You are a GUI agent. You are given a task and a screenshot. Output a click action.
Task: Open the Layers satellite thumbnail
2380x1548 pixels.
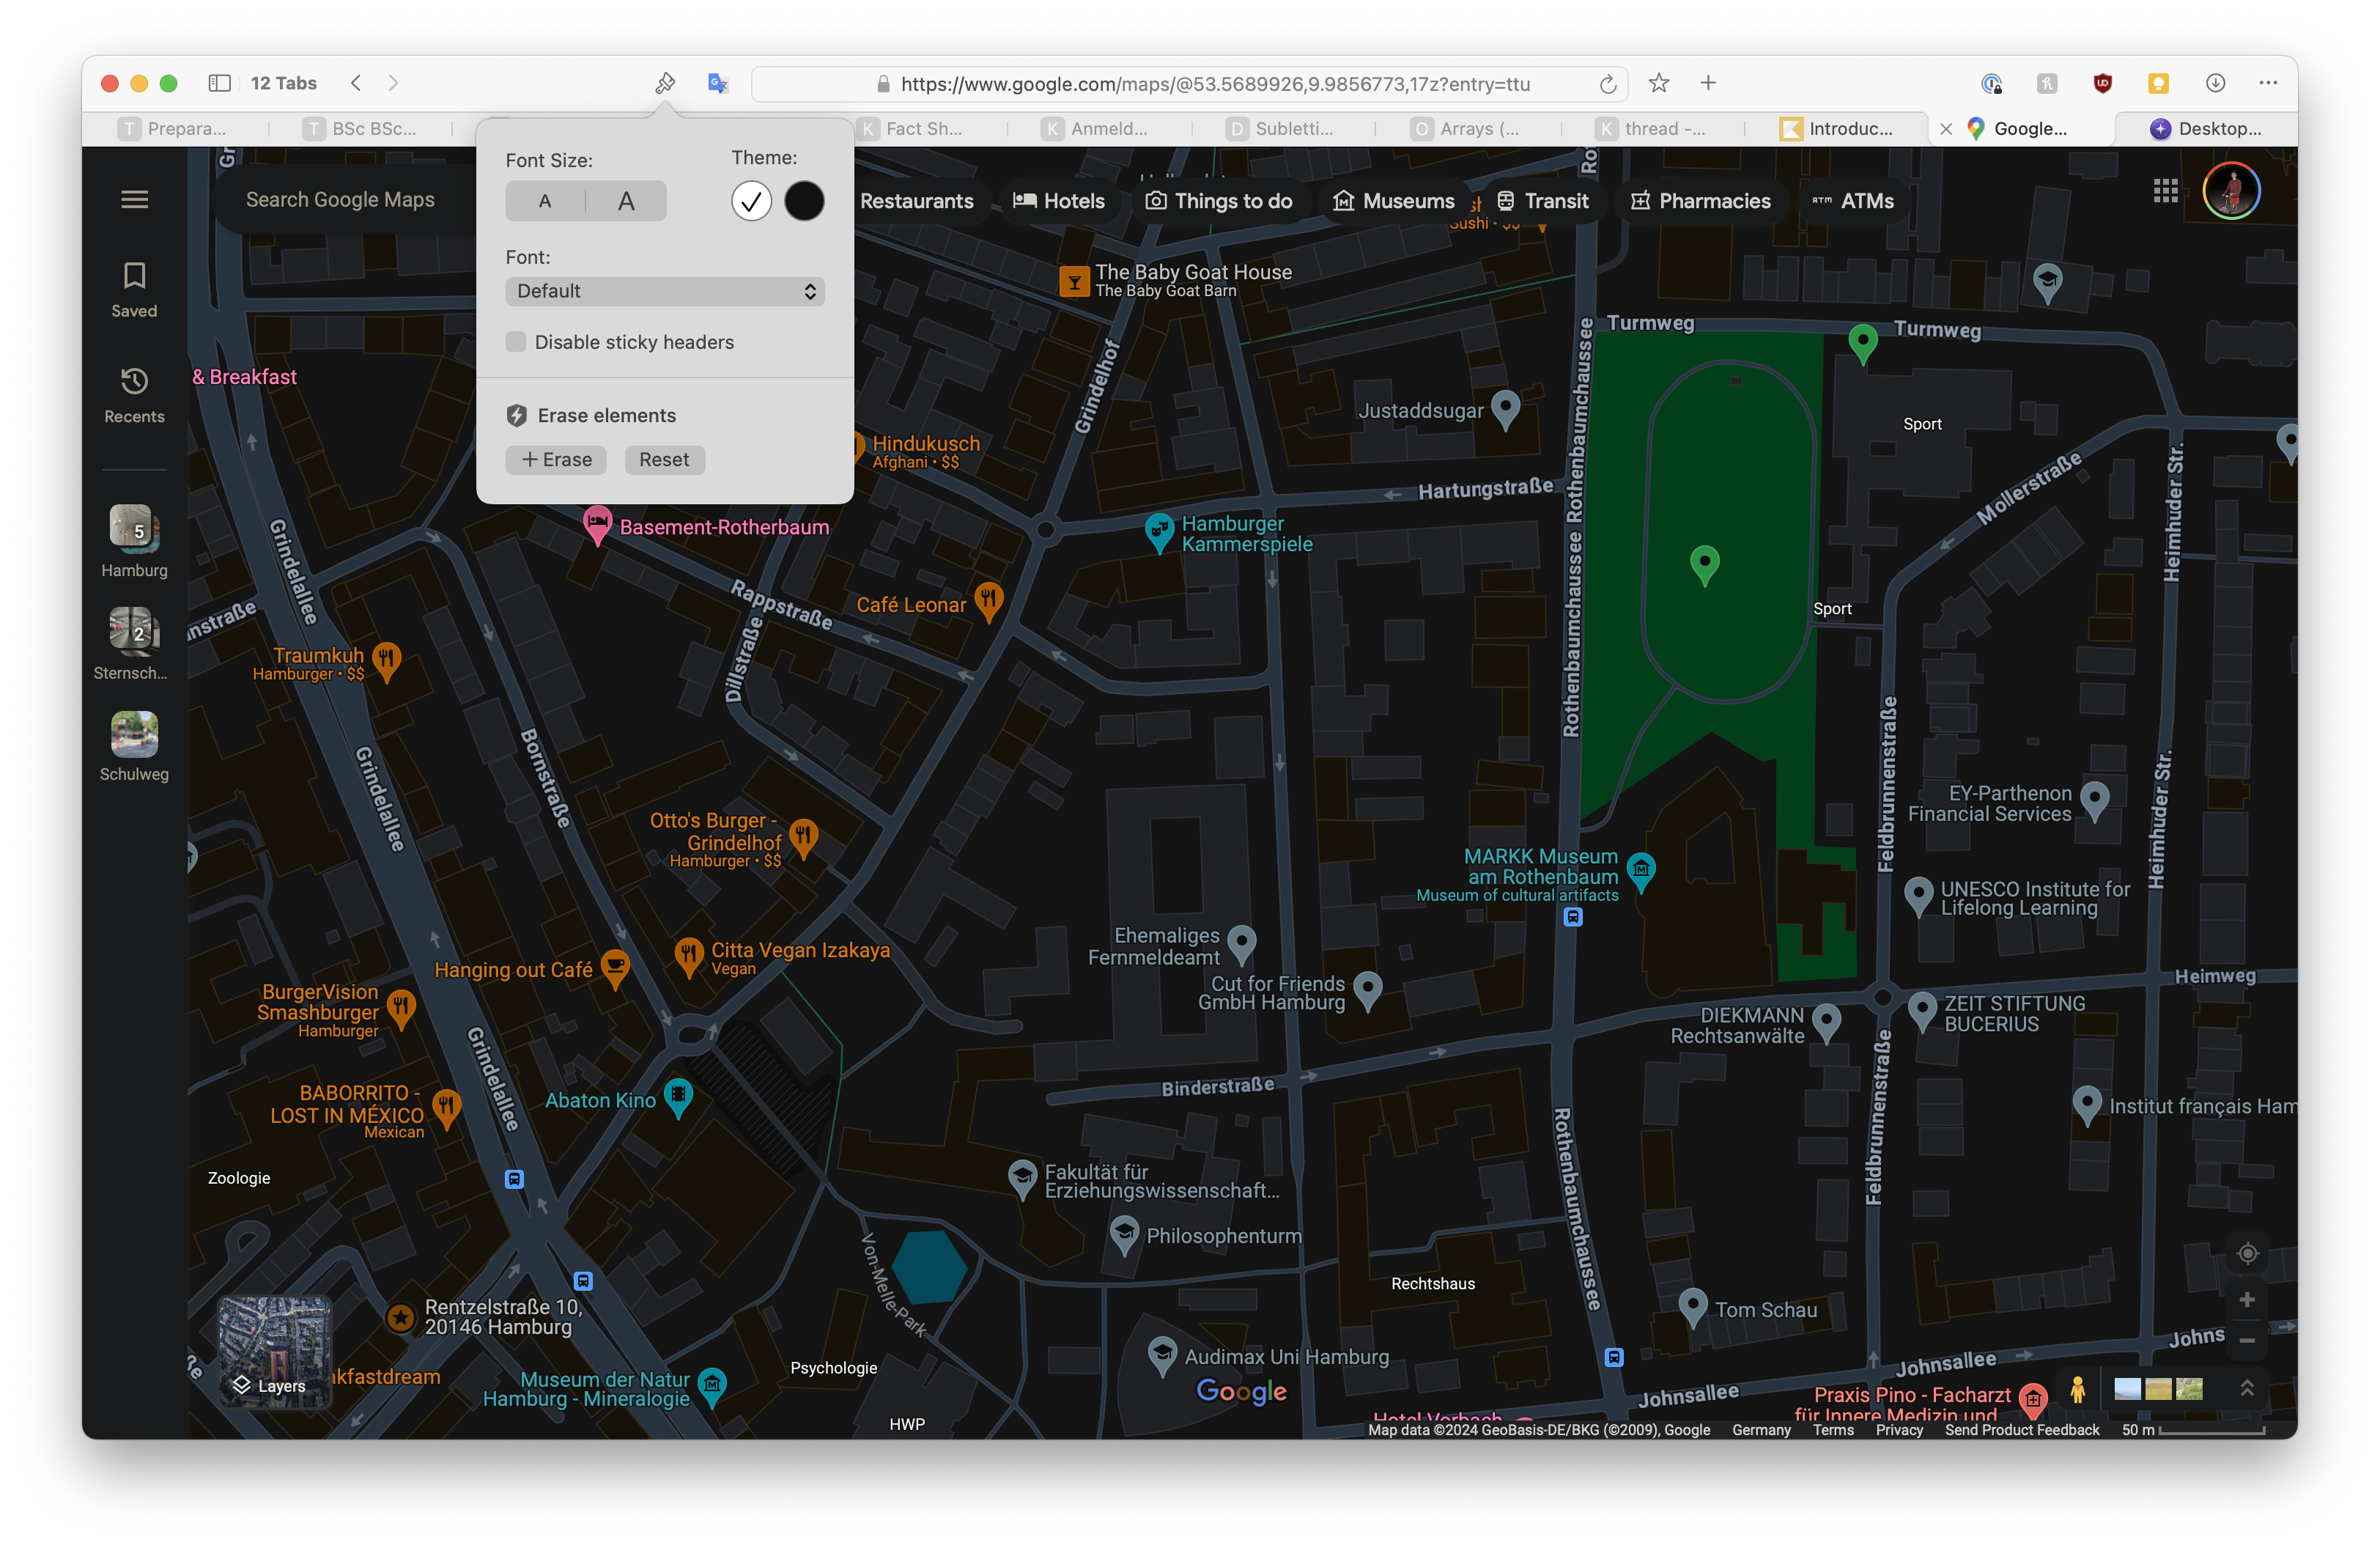point(274,1351)
